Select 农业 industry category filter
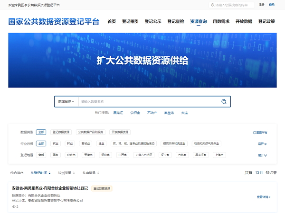Image resolution: width=285 pixels, height=213 pixels. 56,143
